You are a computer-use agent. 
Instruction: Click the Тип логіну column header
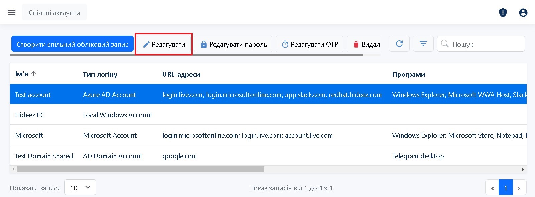click(x=100, y=74)
